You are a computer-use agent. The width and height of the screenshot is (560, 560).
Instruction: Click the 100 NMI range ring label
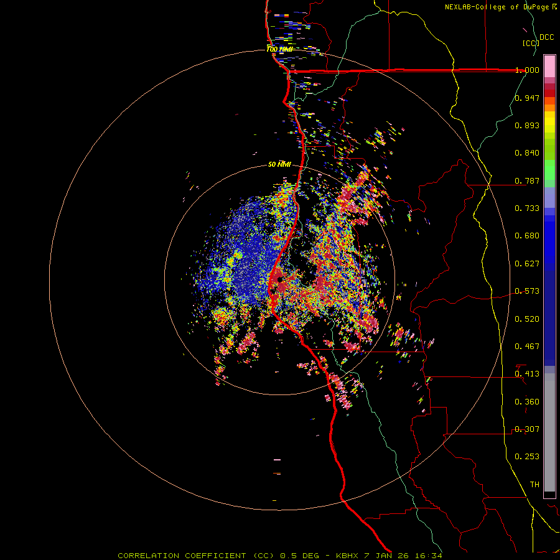(279, 49)
